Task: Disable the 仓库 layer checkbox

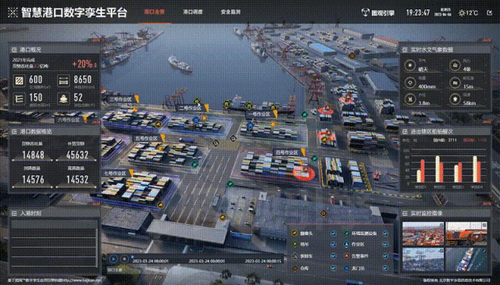Action: pyautogui.click(x=334, y=268)
